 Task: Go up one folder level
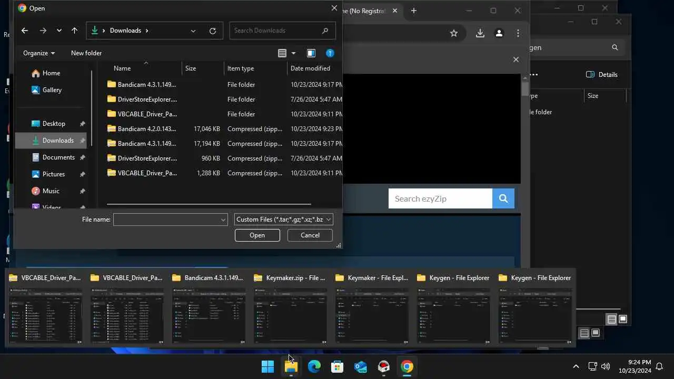click(x=74, y=31)
